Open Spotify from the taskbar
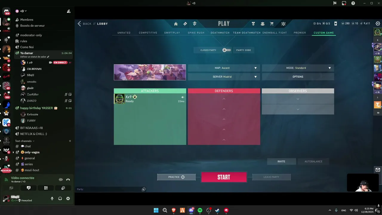The height and width of the screenshot is (215, 382). point(200,210)
